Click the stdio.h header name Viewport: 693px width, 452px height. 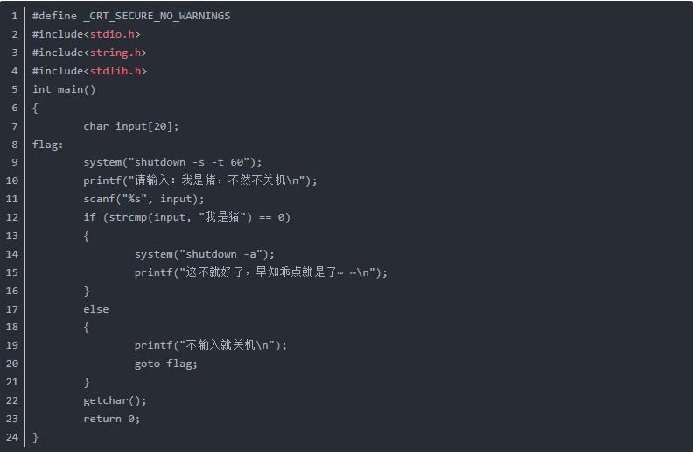coord(112,34)
